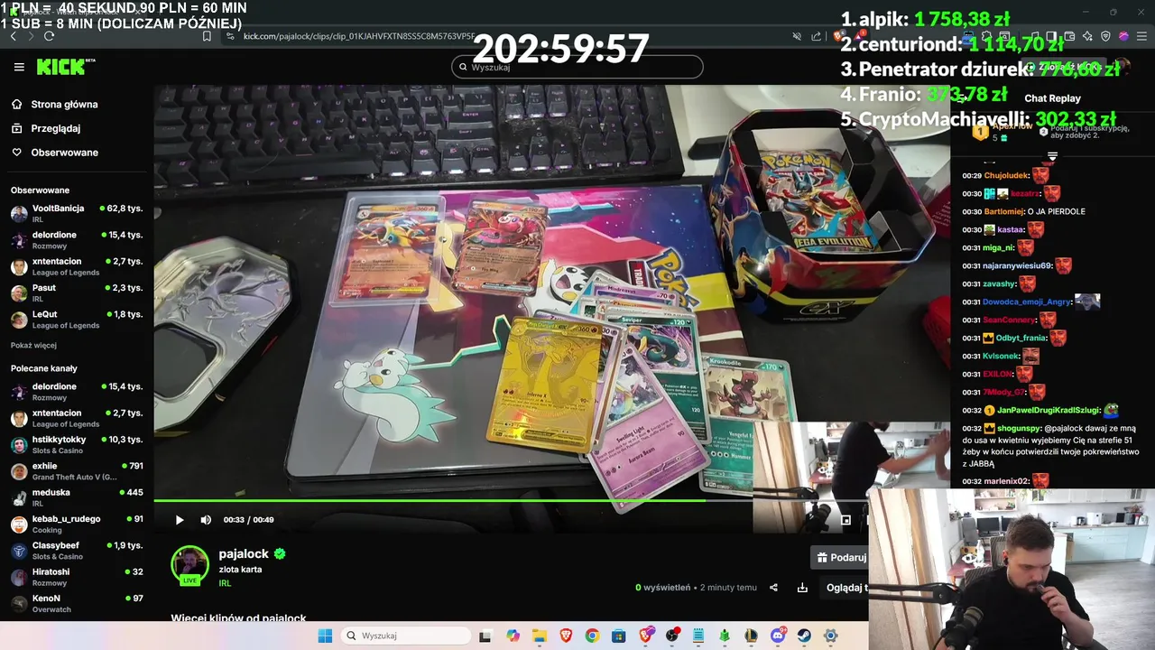Open Settings gear from taskbar
The height and width of the screenshot is (650, 1155).
click(x=831, y=636)
